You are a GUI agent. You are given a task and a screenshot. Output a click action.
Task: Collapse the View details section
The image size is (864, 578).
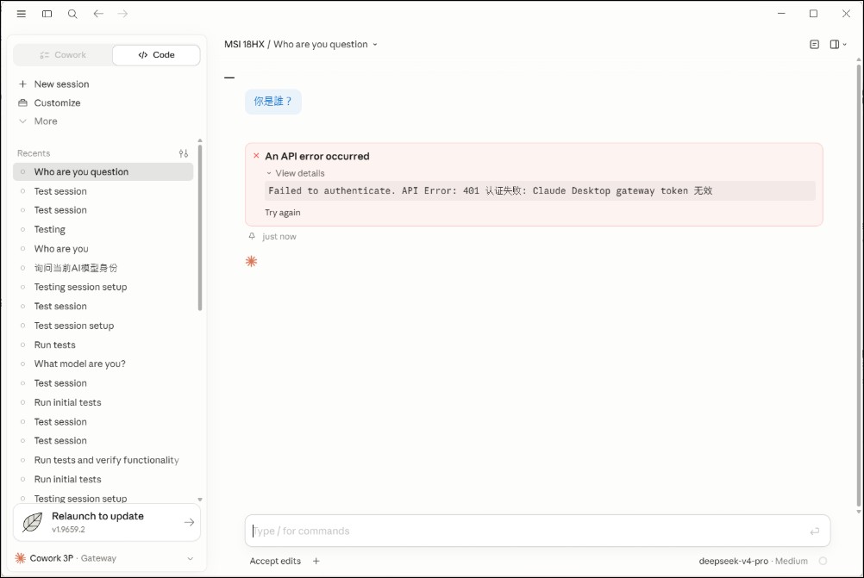(296, 173)
